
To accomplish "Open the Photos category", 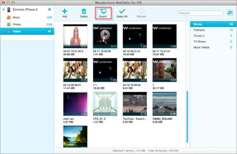I will click(27, 24).
